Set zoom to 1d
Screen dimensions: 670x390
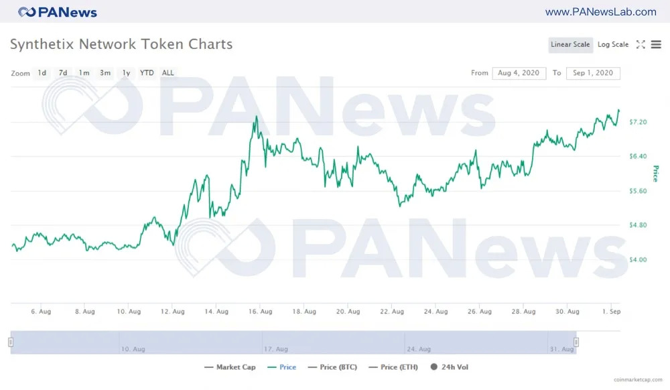coord(42,73)
